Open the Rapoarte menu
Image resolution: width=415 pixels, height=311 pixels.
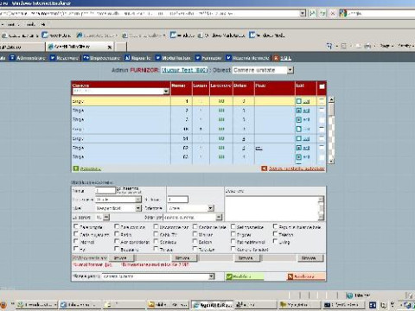click(137, 58)
